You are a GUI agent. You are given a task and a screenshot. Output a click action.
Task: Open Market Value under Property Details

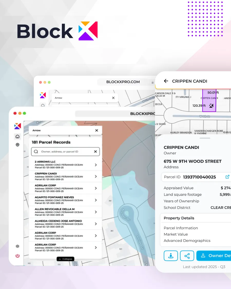click(176, 234)
